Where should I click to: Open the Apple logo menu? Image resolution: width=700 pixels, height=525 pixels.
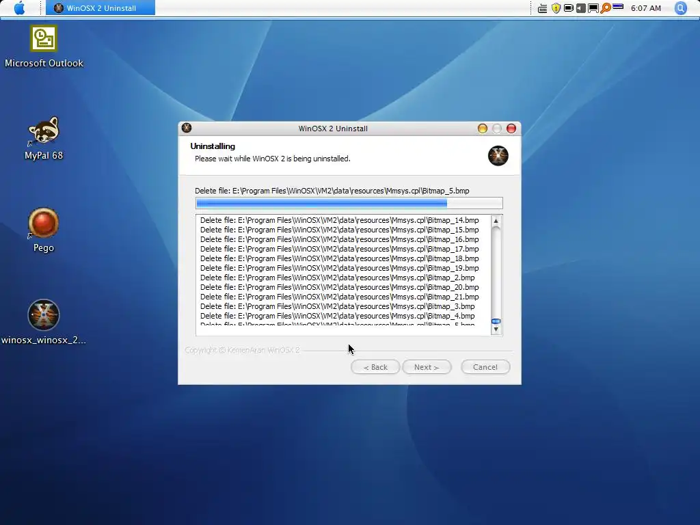tap(19, 8)
